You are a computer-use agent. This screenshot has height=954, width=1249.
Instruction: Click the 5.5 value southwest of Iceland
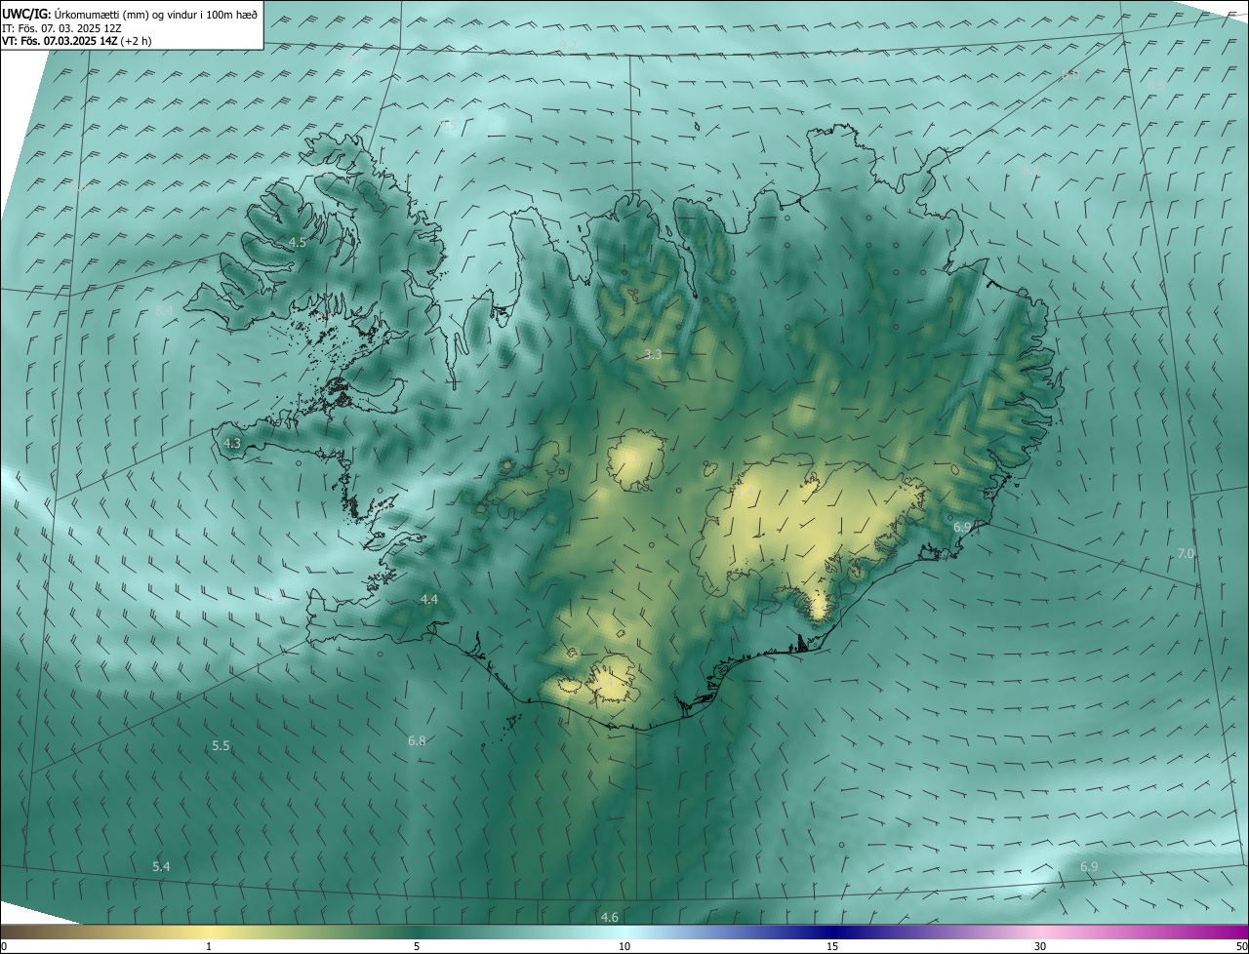click(x=221, y=745)
